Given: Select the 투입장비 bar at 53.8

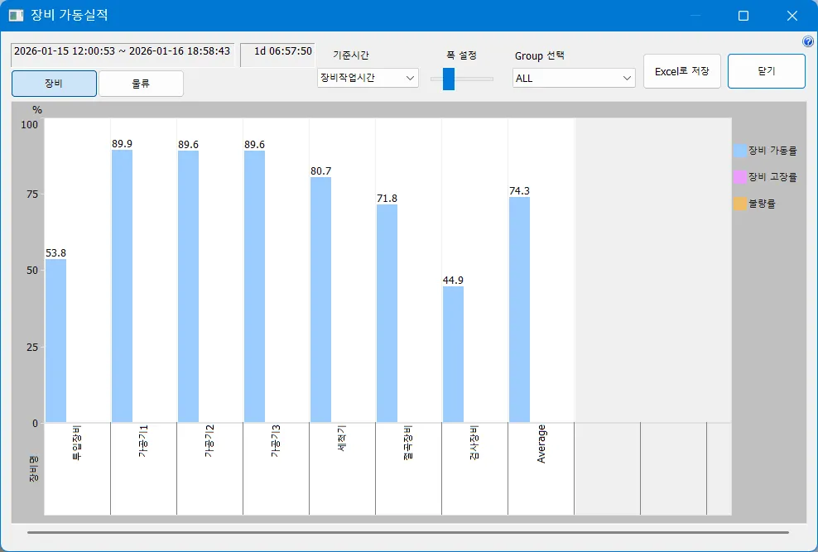Looking at the screenshot, I should point(56,341).
